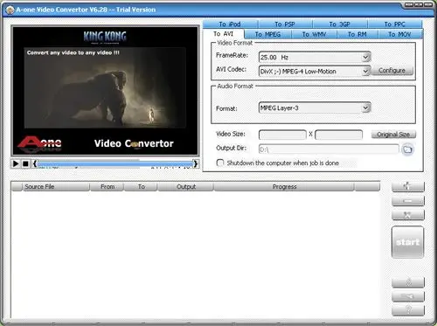Click the question mark help button
Image resolution: width=437 pixels, height=326 pixels.
pos(408,310)
